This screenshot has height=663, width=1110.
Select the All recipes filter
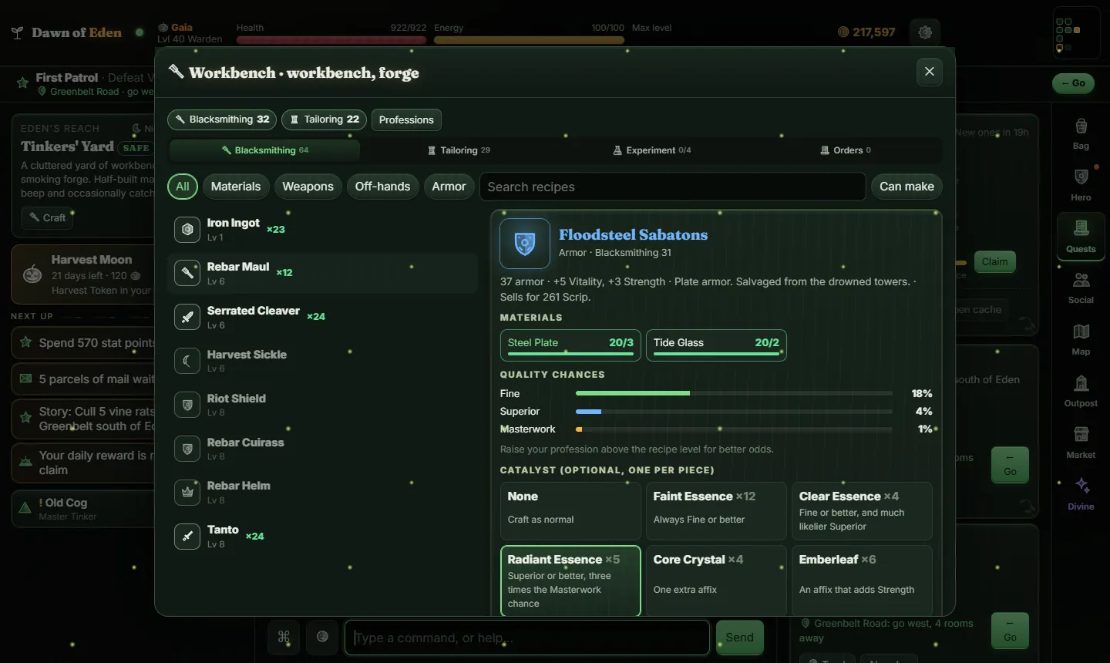coord(183,187)
